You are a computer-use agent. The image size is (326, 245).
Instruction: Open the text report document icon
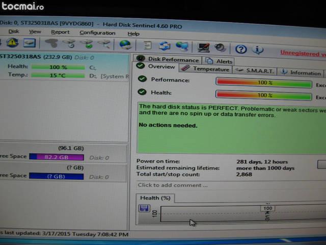point(147,45)
